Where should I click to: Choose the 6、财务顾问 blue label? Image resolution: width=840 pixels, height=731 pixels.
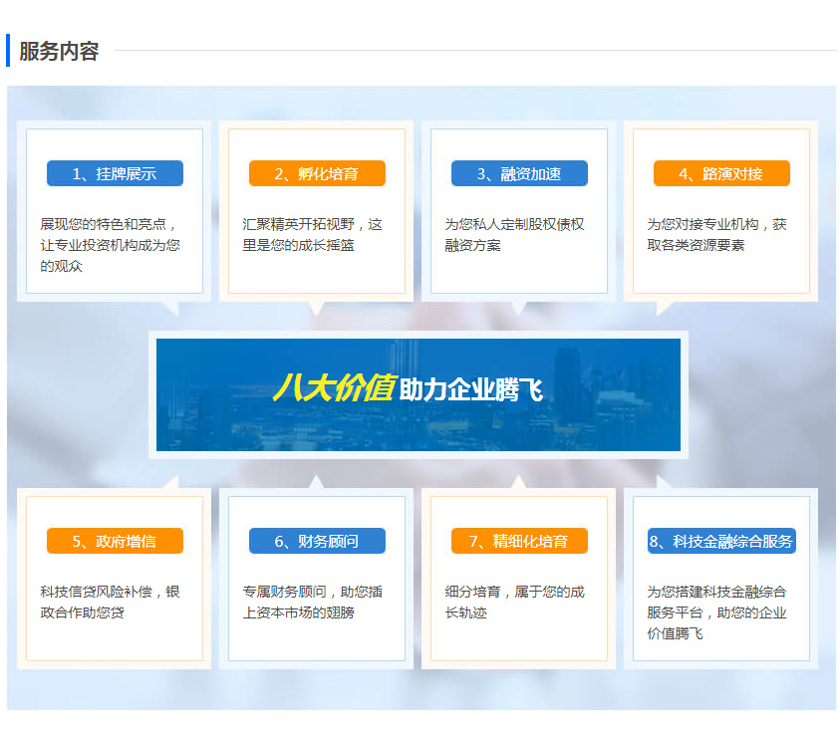click(x=317, y=541)
